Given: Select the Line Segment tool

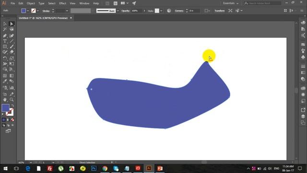Looking at the screenshot, I should pos(12,41).
